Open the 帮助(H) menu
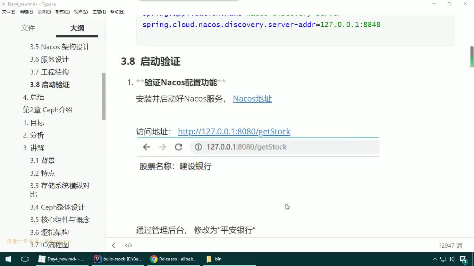 click(117, 12)
